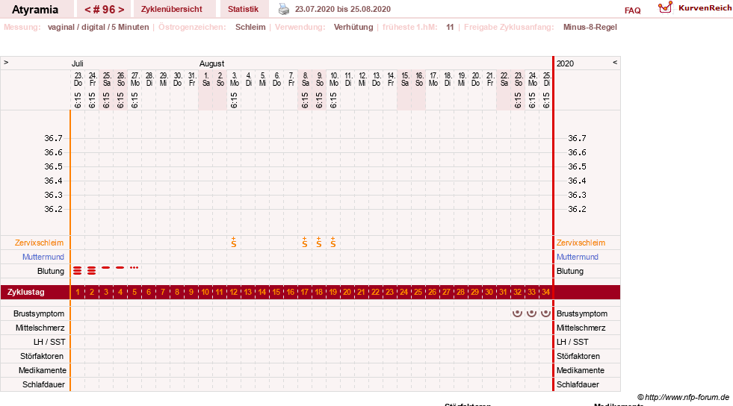The image size is (733, 406).
Task: Collapse chart using top-right < arrow
Action: [x=615, y=62]
